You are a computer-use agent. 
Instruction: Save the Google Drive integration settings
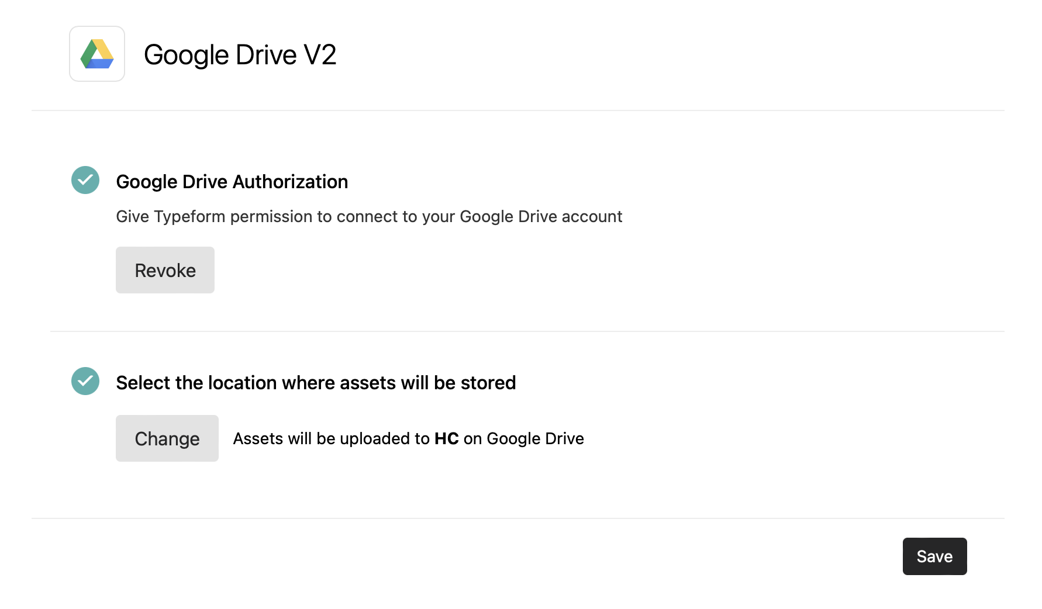(x=934, y=556)
